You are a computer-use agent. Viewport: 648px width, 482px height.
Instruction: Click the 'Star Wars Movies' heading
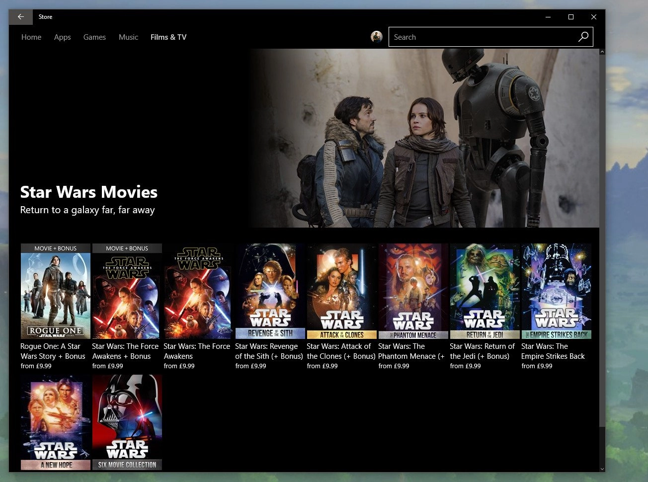pyautogui.click(x=89, y=192)
